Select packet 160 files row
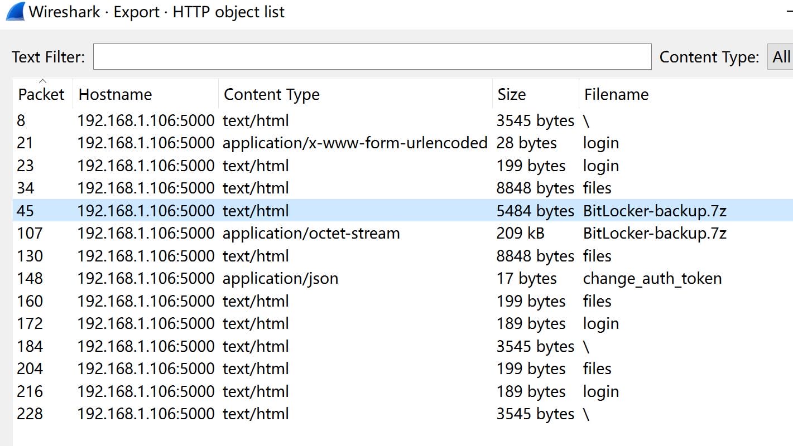Viewport: 793px width, 446px height. click(x=402, y=301)
